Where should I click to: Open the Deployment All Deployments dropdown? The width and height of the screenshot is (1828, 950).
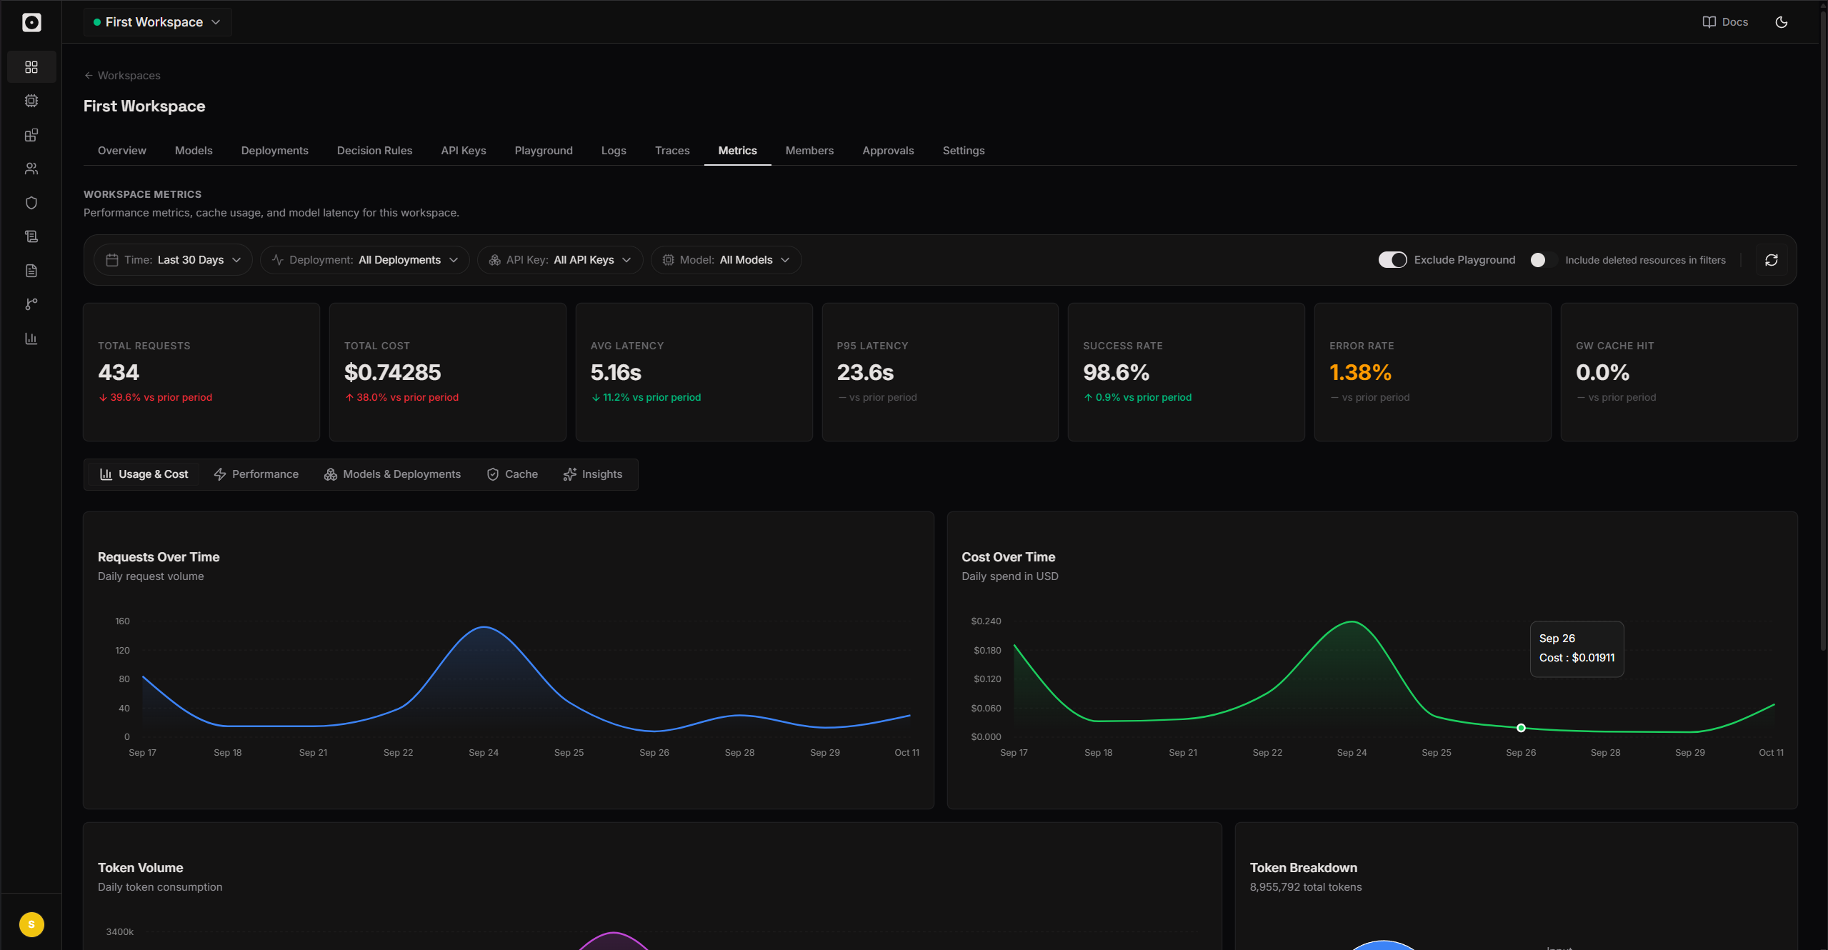(x=365, y=260)
